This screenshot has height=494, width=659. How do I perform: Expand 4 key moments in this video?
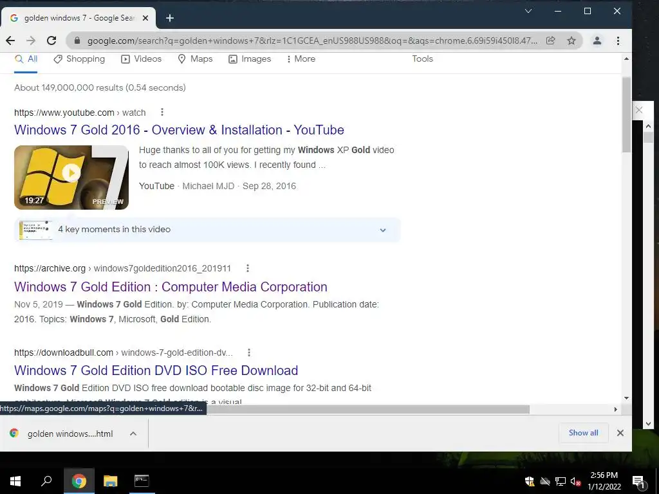(x=207, y=230)
